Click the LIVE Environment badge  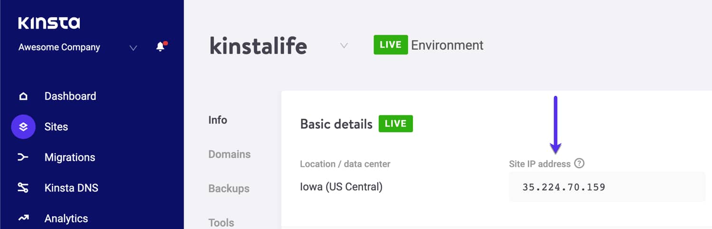(391, 45)
